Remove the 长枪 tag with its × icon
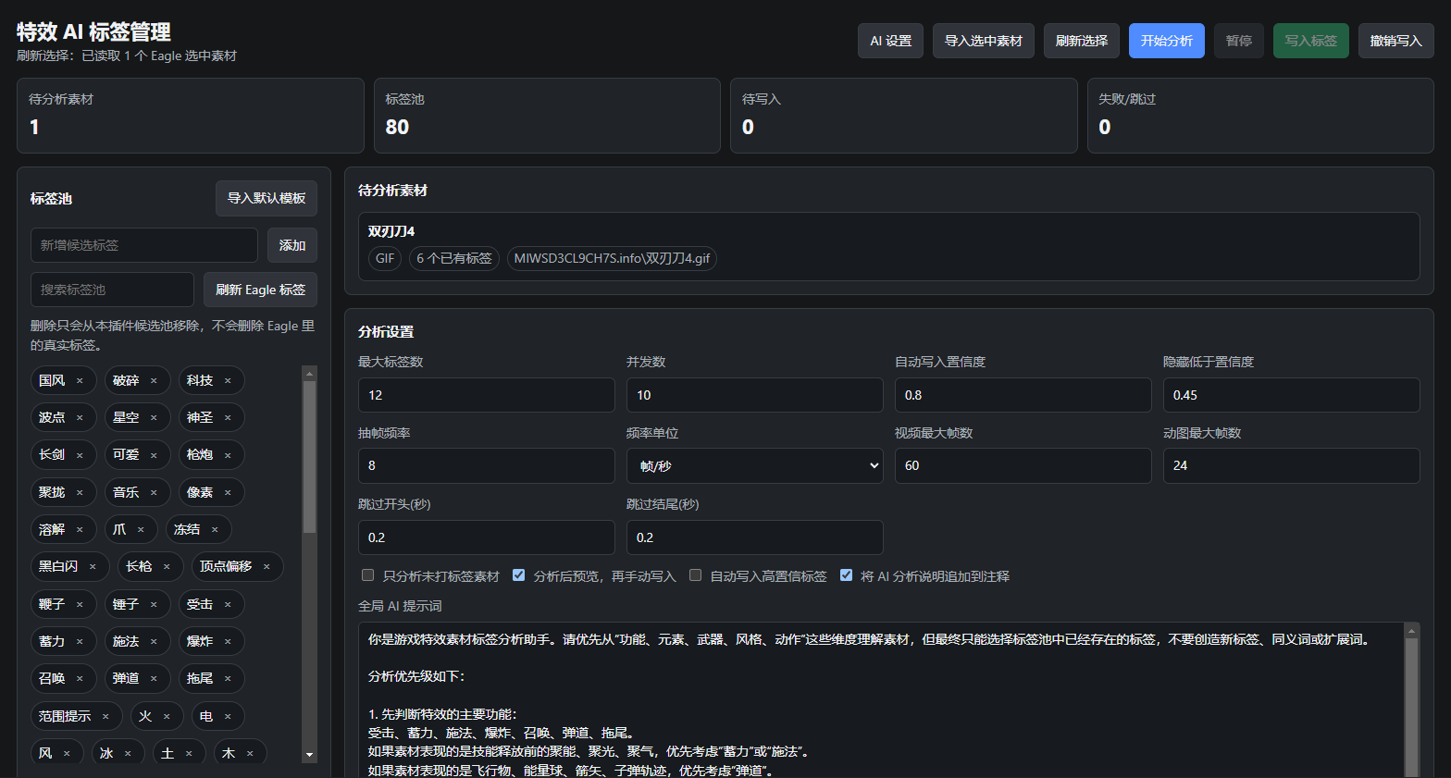 167,567
